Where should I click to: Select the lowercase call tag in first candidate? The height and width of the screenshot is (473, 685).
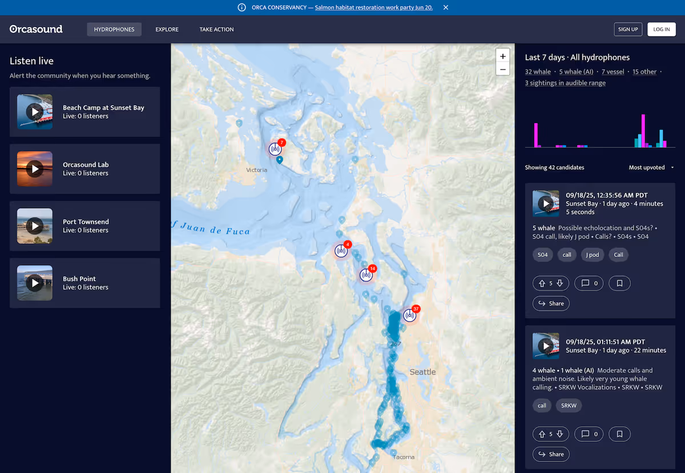567,255
